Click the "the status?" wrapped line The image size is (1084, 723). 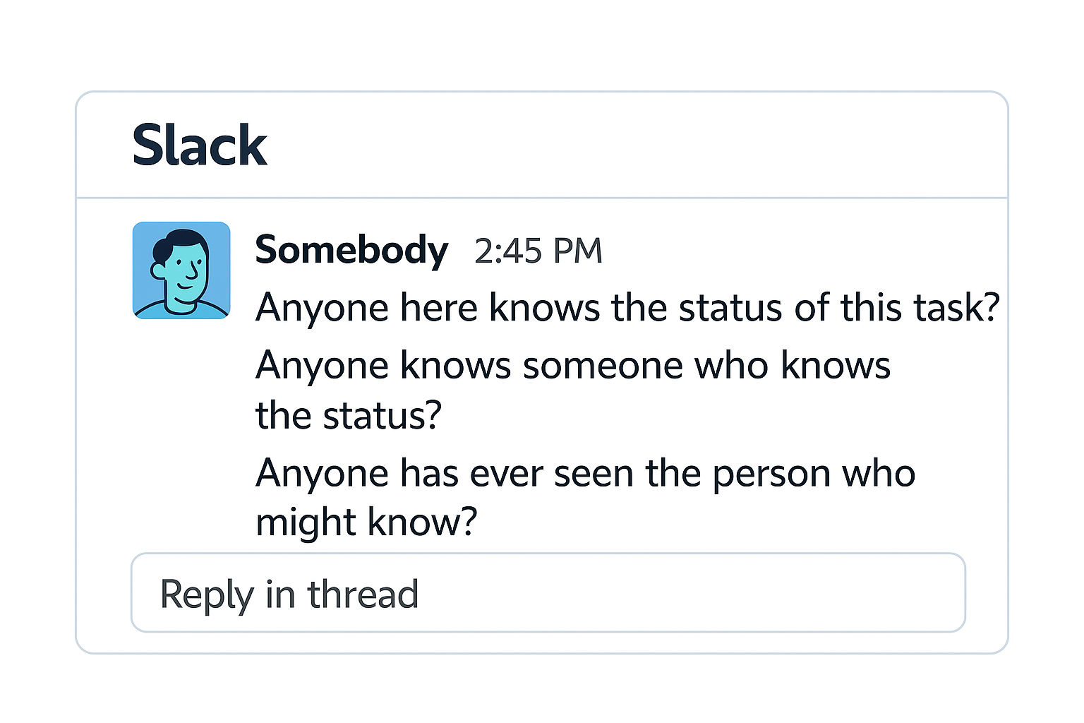[348, 415]
